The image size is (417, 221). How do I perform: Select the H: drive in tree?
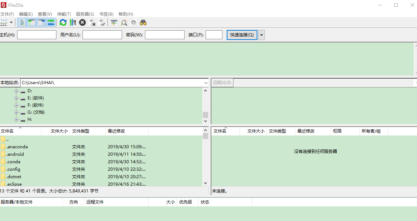30,119
